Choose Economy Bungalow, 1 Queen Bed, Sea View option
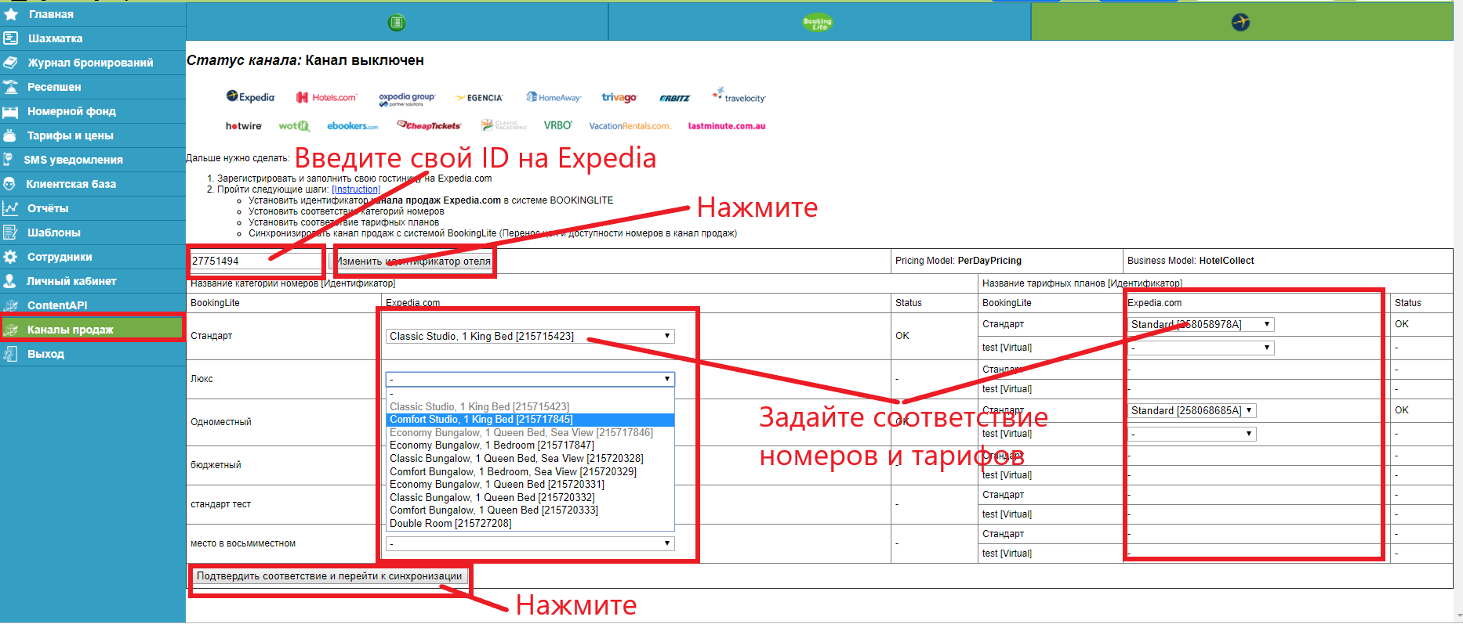Screen dimensions: 1463x624 click(530, 433)
